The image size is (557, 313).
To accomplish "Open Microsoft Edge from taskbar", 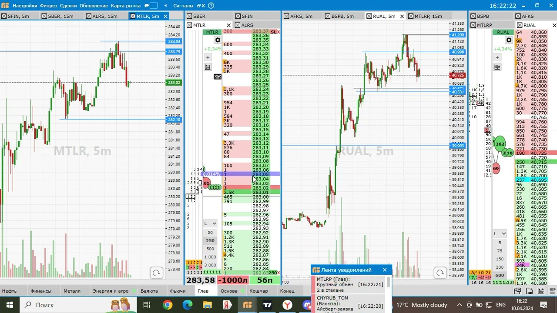I will pos(188,305).
